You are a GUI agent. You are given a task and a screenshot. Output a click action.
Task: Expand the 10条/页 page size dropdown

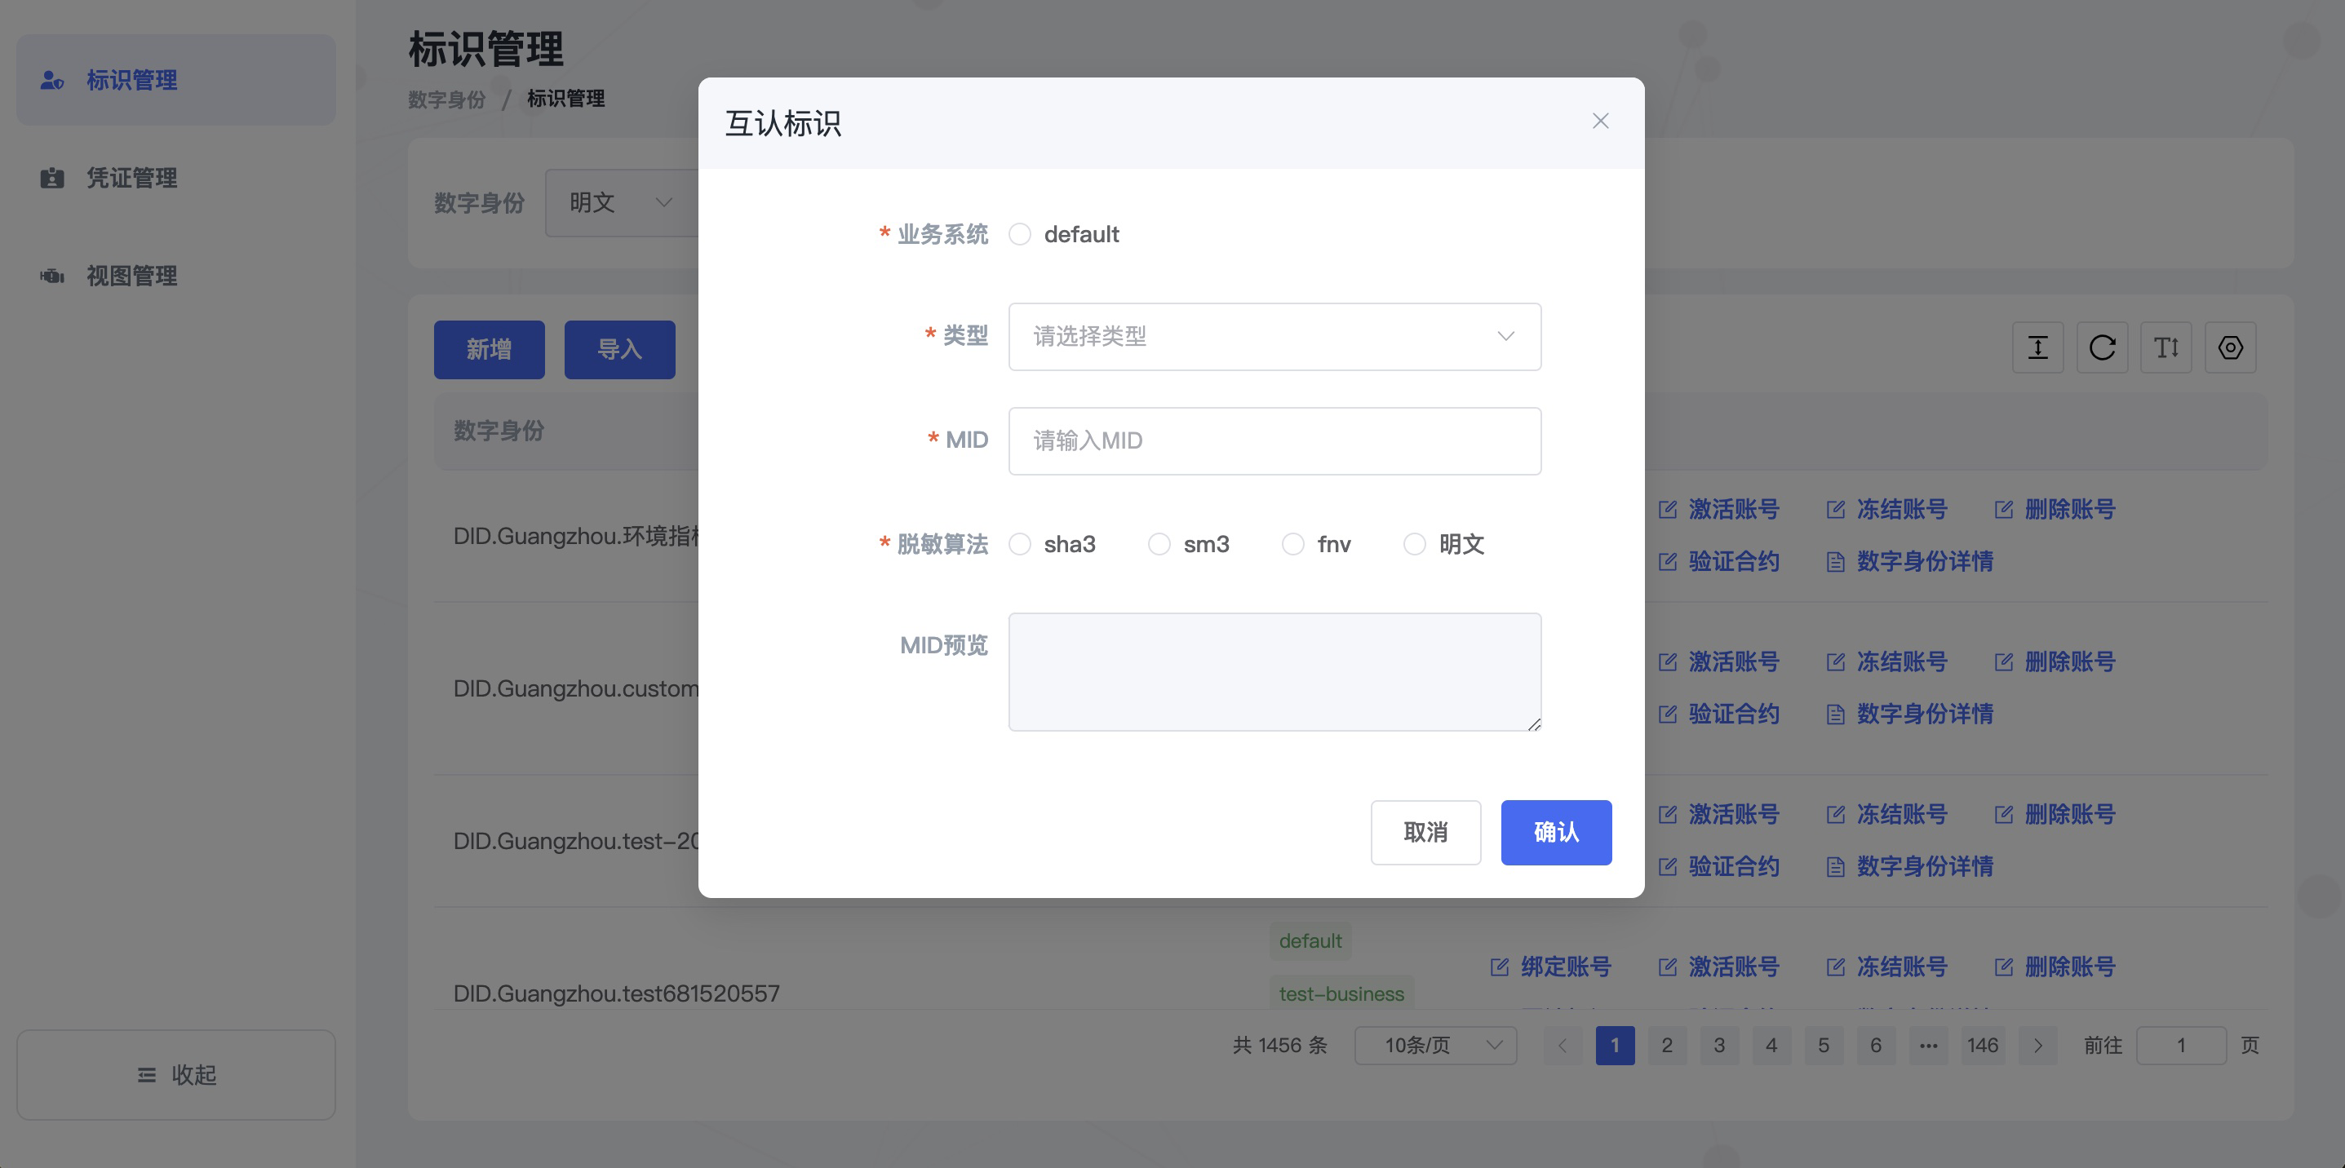[1434, 1045]
